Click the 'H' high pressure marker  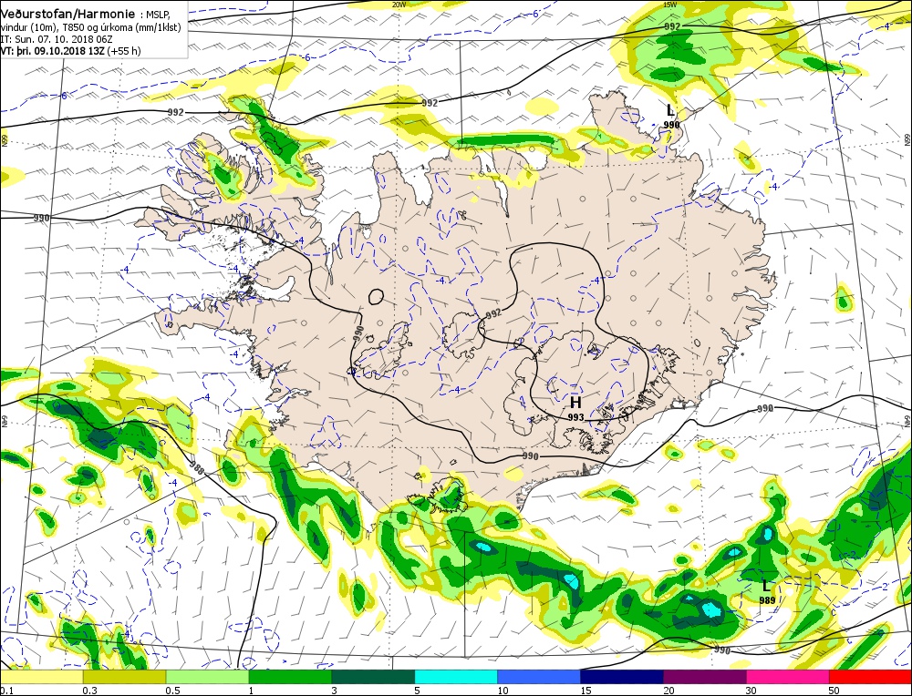(x=575, y=403)
